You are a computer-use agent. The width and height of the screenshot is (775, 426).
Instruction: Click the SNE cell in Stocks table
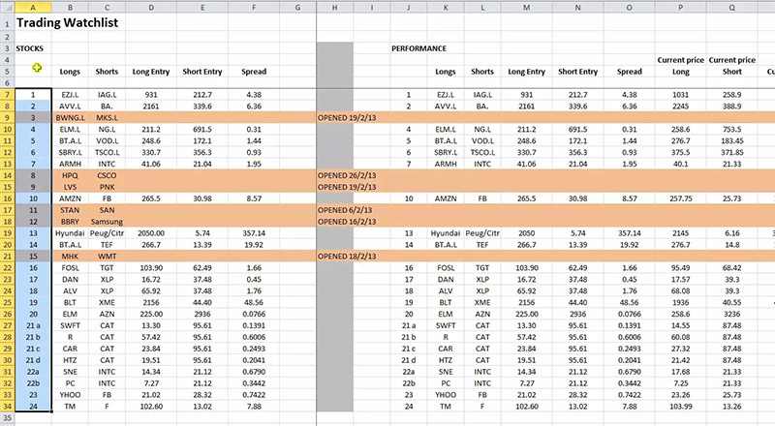70,372
